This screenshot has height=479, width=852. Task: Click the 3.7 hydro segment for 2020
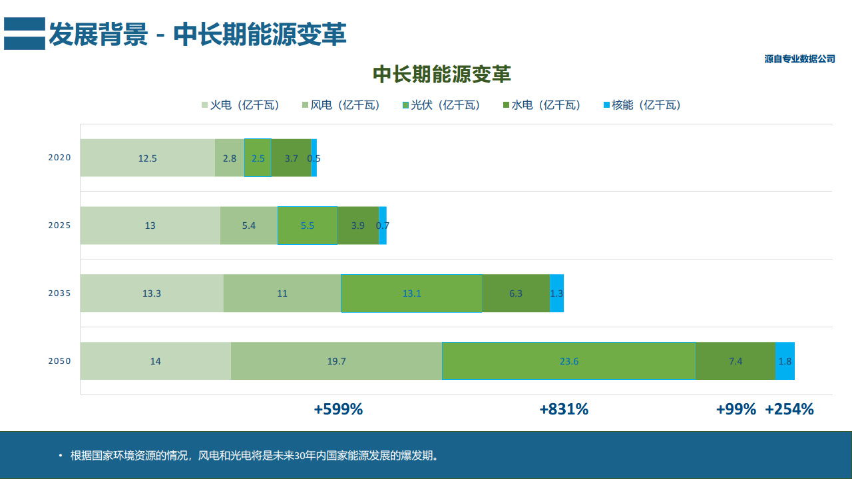[292, 158]
